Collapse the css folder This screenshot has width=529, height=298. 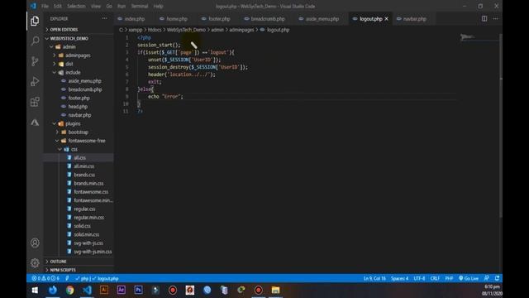coord(74,149)
